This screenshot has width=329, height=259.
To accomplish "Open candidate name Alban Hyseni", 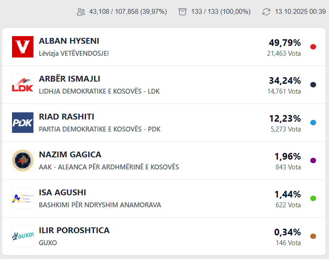I will pos(69,41).
